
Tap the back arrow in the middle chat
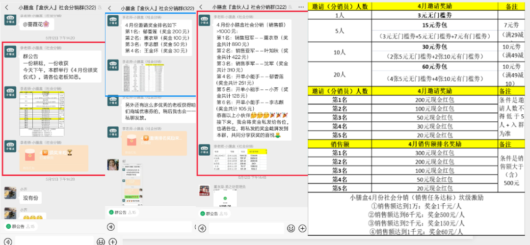click(110, 8)
